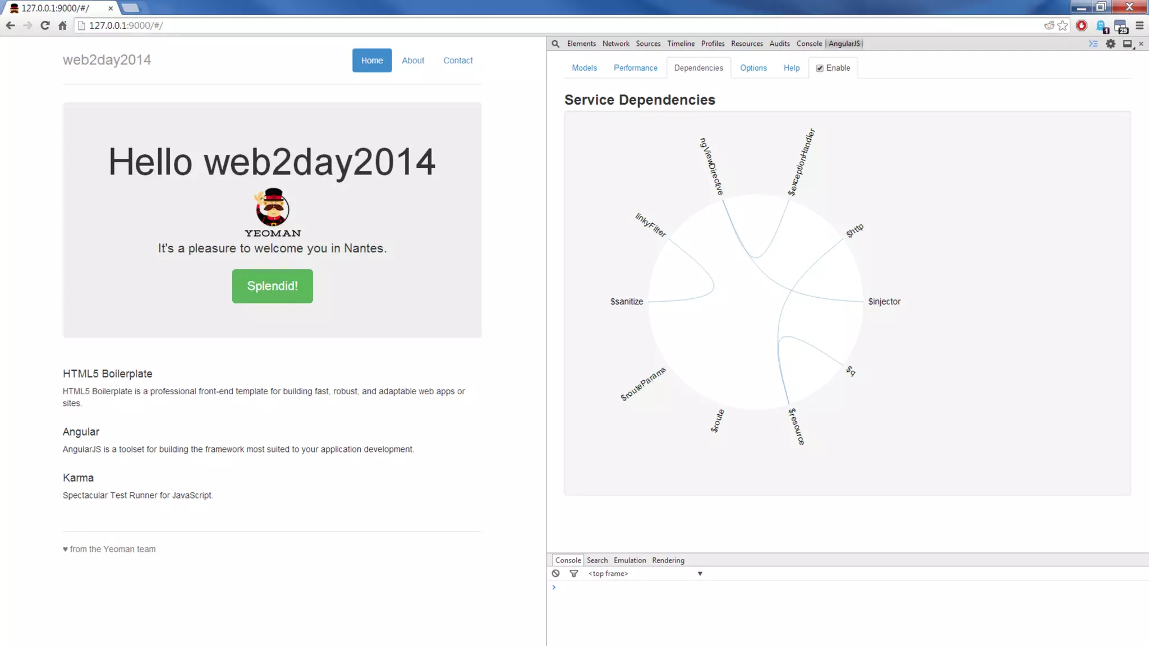Screen dimensions: 1149x646
Task: Open the About nav link
Action: coord(413,61)
